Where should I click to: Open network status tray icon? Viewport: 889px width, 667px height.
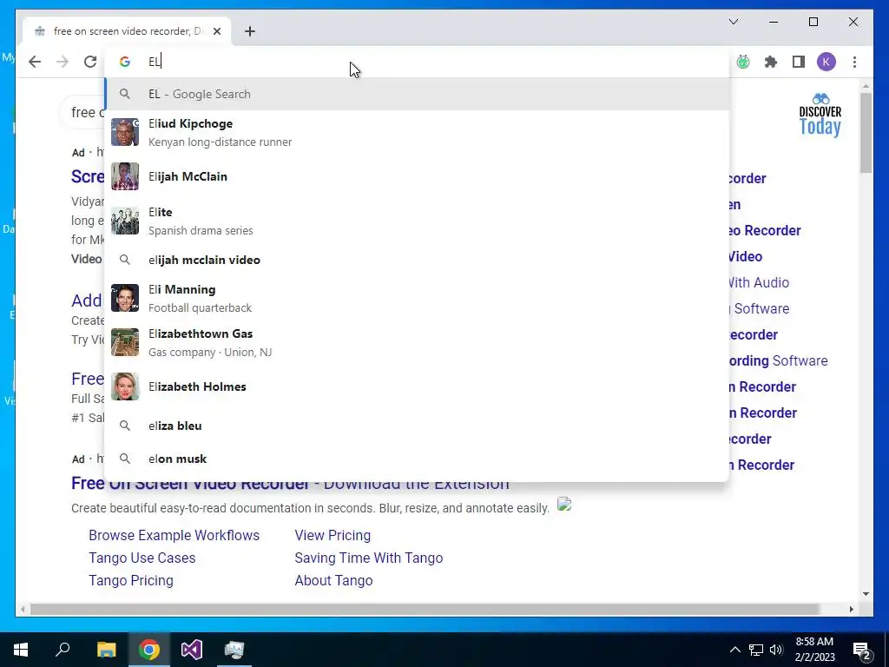pyautogui.click(x=756, y=650)
